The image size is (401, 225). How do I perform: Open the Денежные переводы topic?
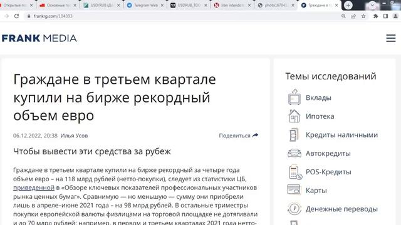click(x=341, y=209)
